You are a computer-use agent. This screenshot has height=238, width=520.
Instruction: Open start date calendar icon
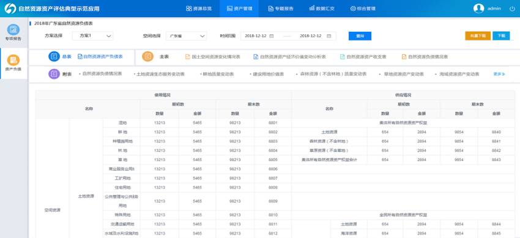coord(271,36)
